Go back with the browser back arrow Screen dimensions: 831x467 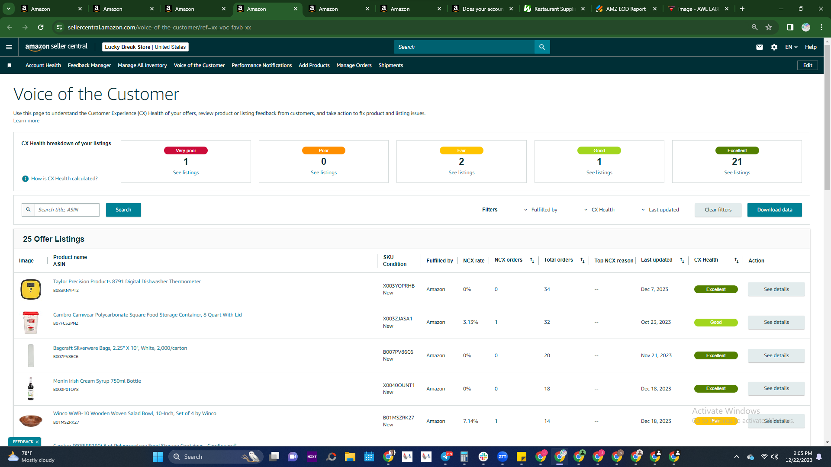coord(10,27)
